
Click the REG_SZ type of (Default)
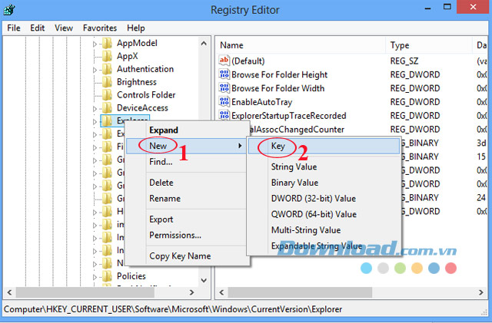point(404,61)
